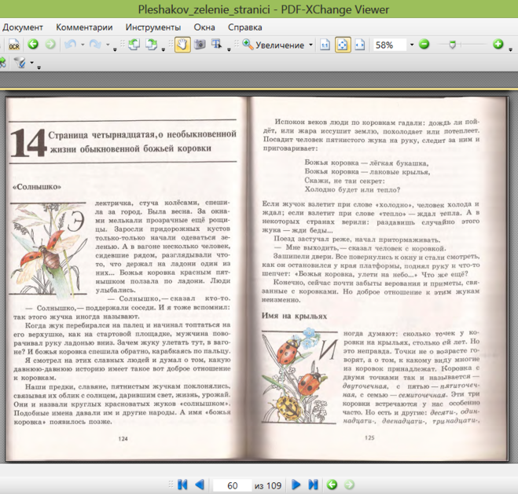The width and height of the screenshot is (518, 494).
Task: Open the Комментарии menu
Action: [x=83, y=27]
